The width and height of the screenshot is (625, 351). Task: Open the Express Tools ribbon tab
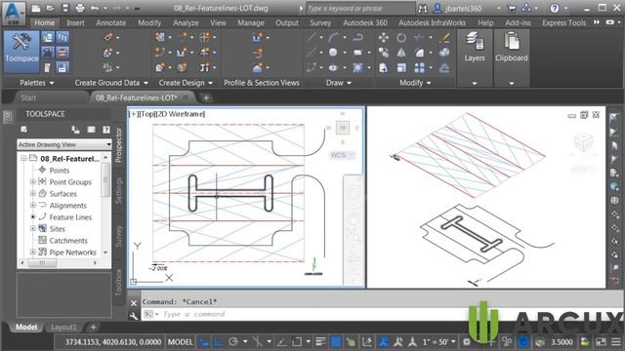click(563, 23)
